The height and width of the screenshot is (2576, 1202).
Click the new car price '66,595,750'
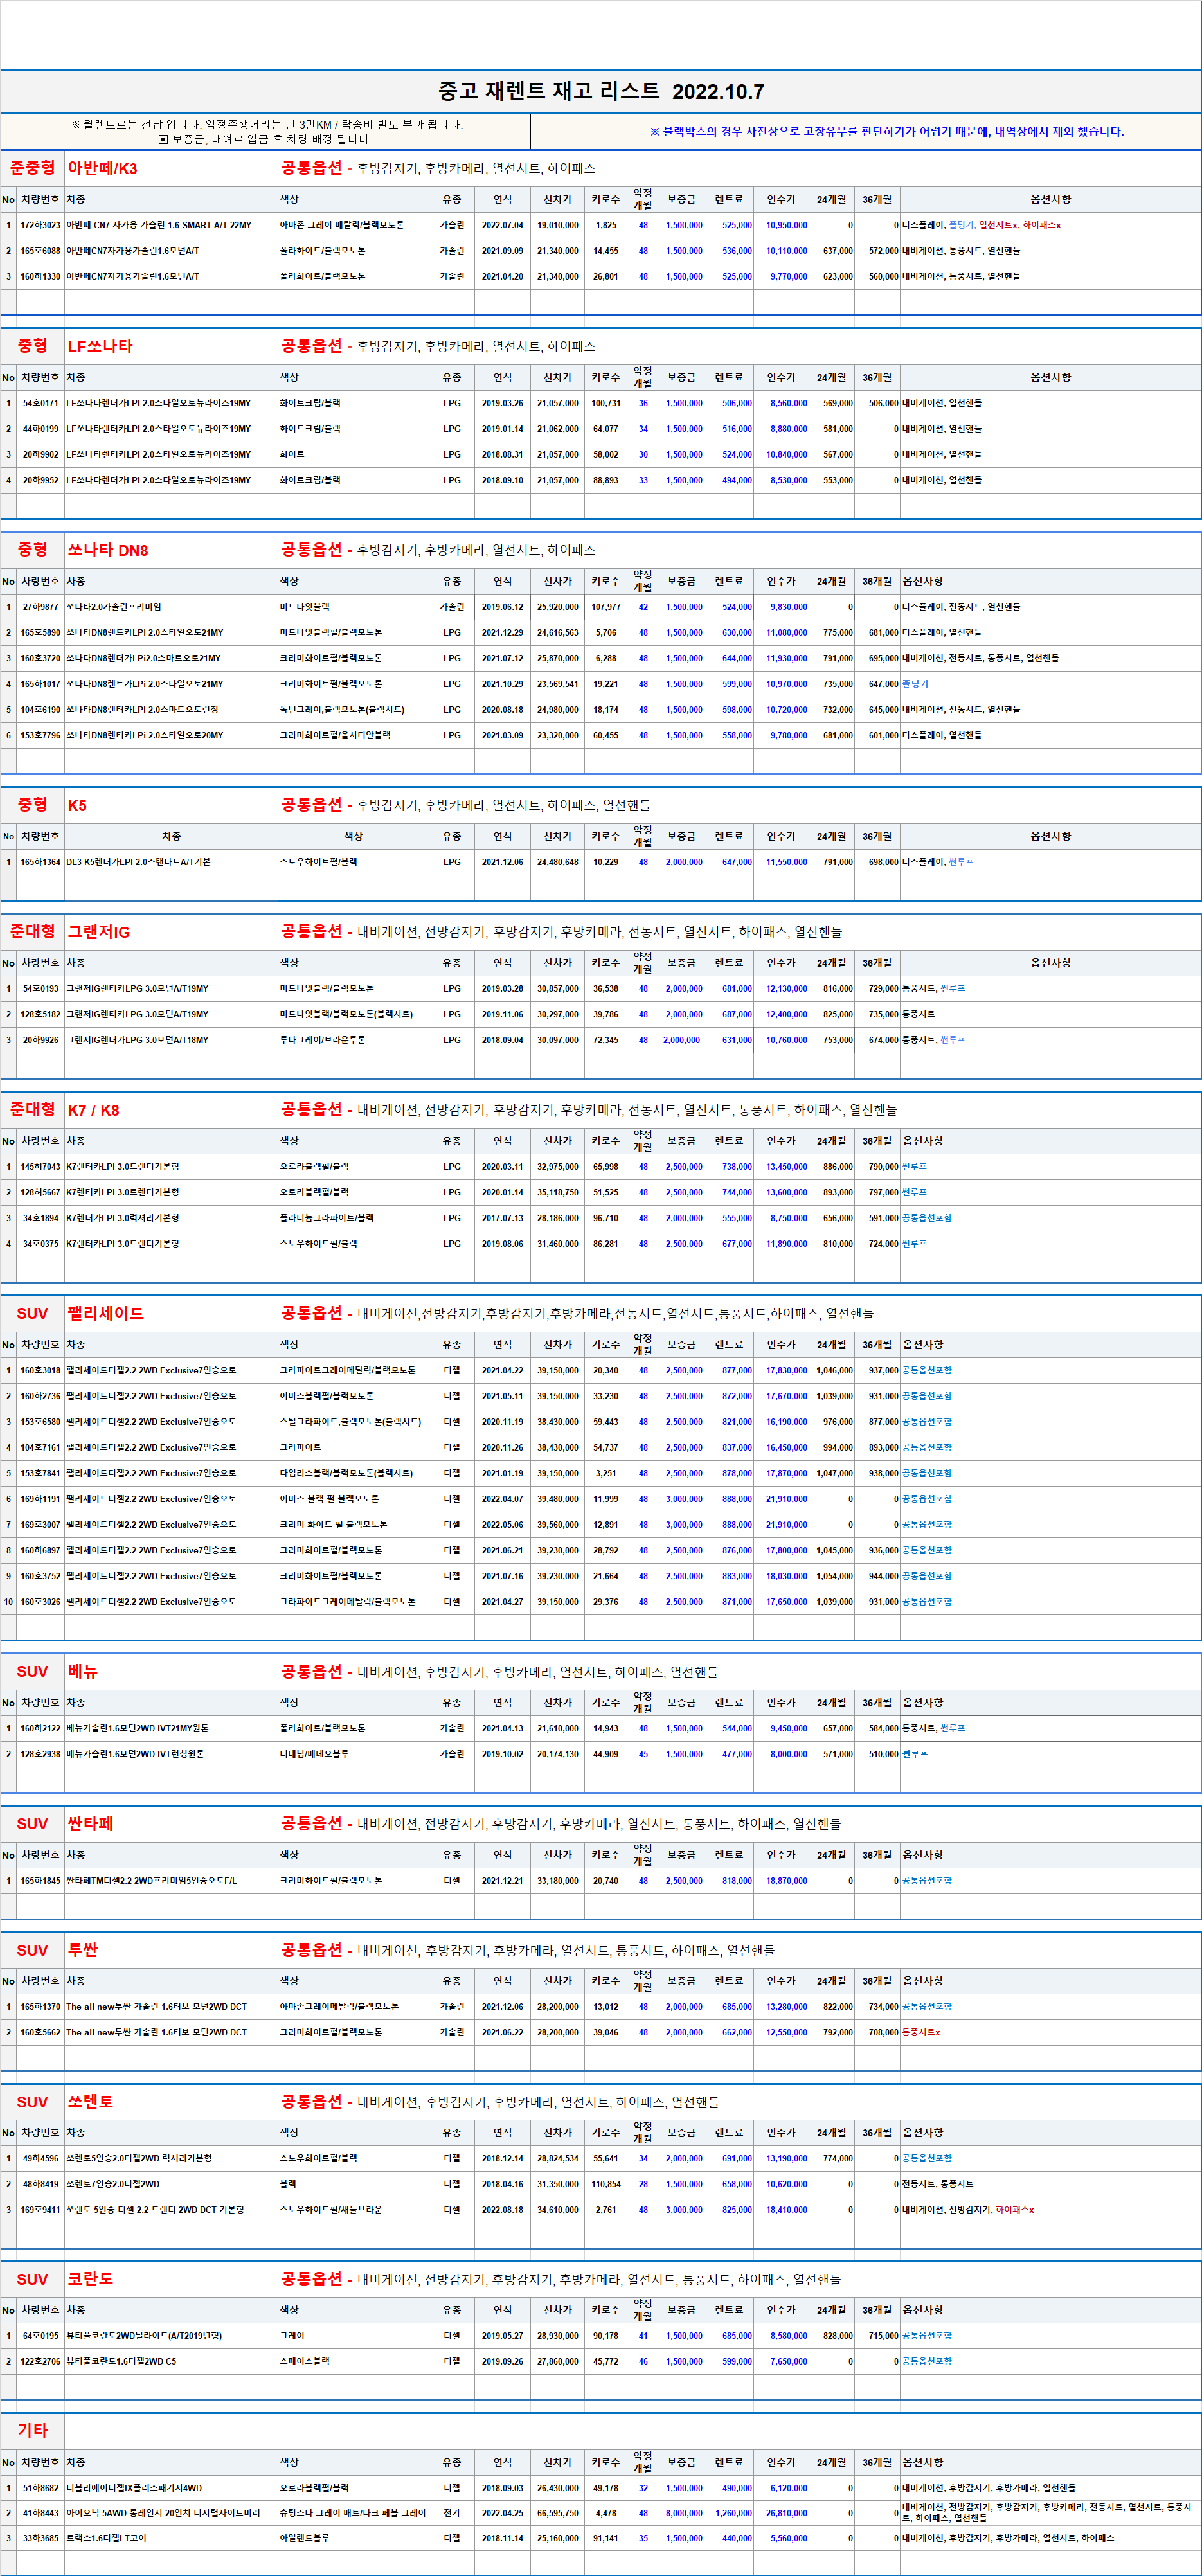pos(557,2513)
